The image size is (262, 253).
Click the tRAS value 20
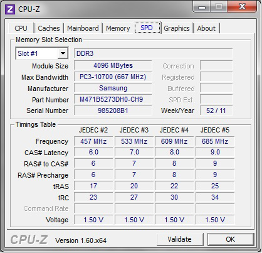pyautogui.click(x=134, y=186)
